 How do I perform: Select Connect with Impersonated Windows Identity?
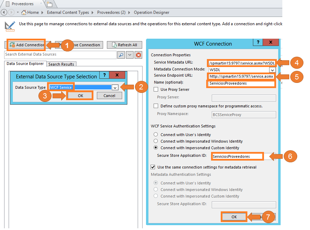tap(156, 141)
